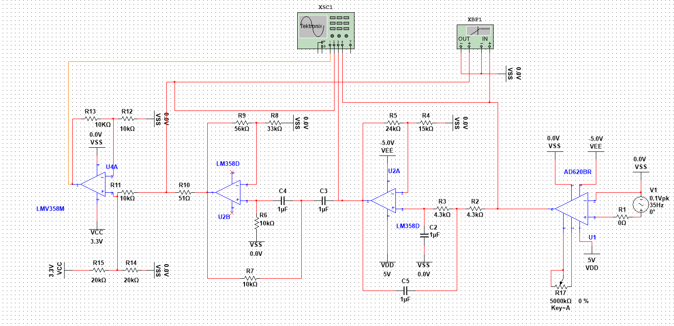Click the 5000kΩ value label

click(x=561, y=301)
